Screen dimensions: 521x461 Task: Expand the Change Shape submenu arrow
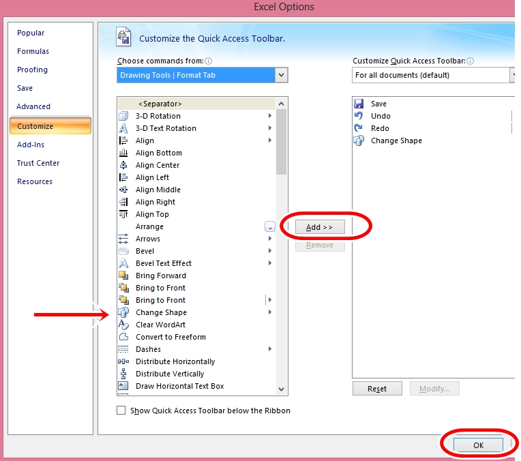click(270, 312)
